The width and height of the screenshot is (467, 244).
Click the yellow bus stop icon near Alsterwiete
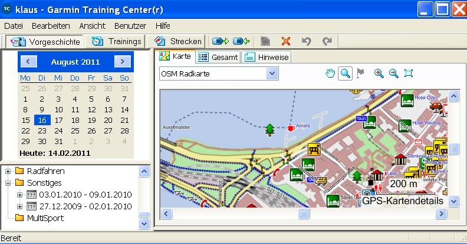point(314,149)
